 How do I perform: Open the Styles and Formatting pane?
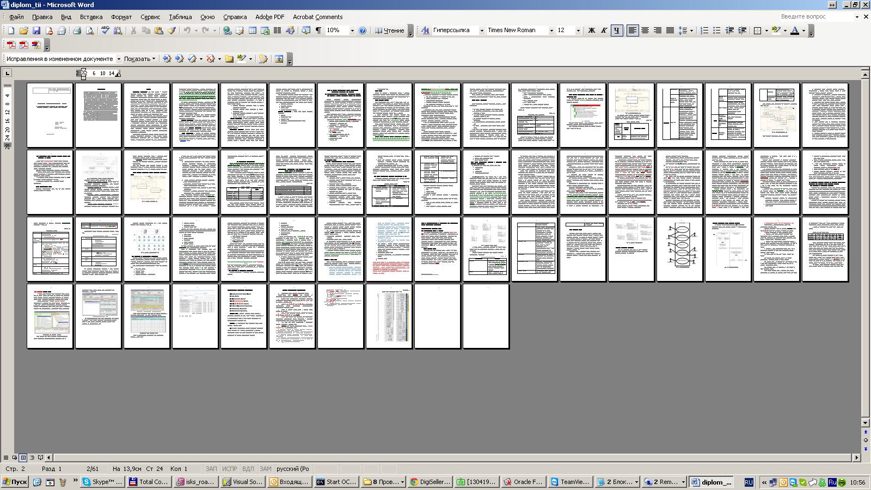[425, 30]
